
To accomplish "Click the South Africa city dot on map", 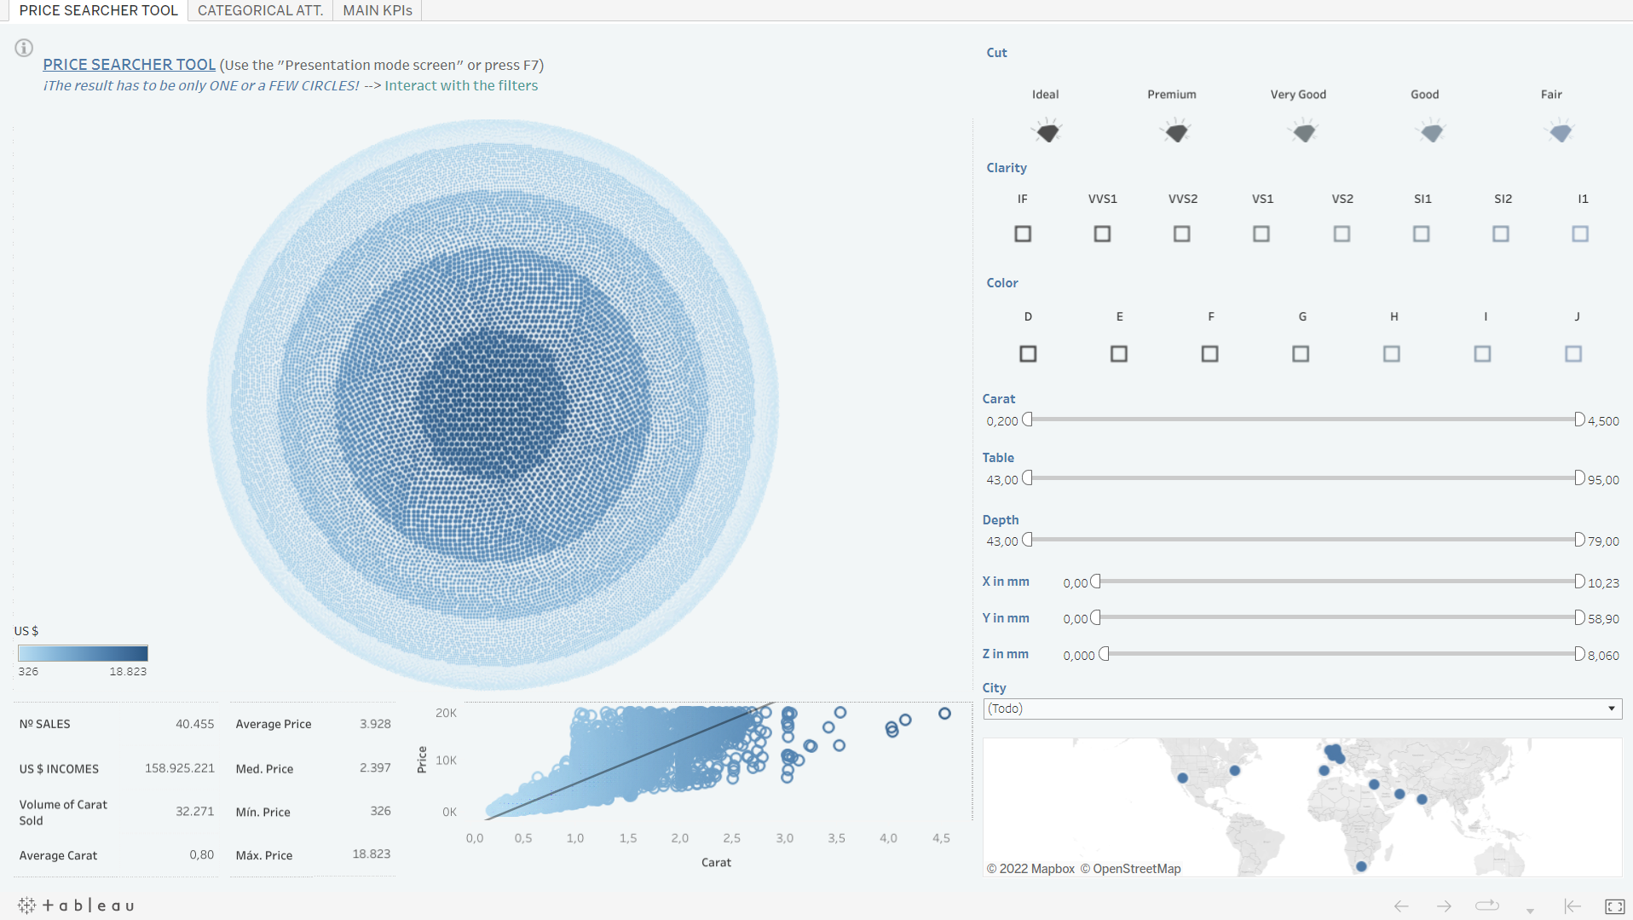I will [1361, 866].
